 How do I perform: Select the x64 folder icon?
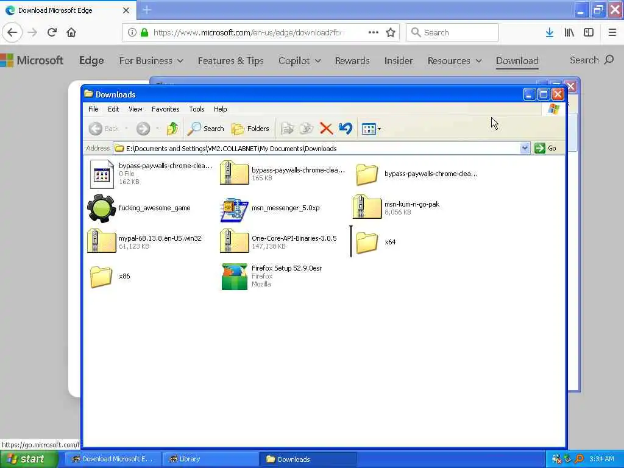pos(366,243)
